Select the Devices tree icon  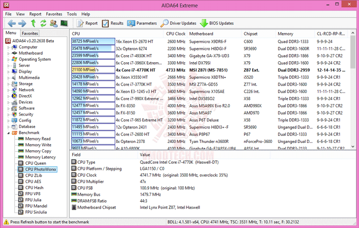[14, 102]
